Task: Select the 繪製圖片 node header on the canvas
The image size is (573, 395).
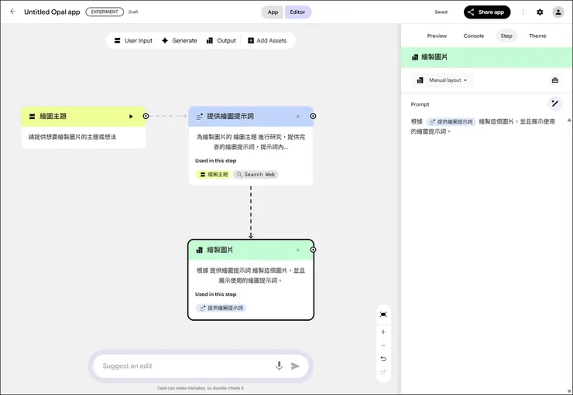Action: (251, 250)
